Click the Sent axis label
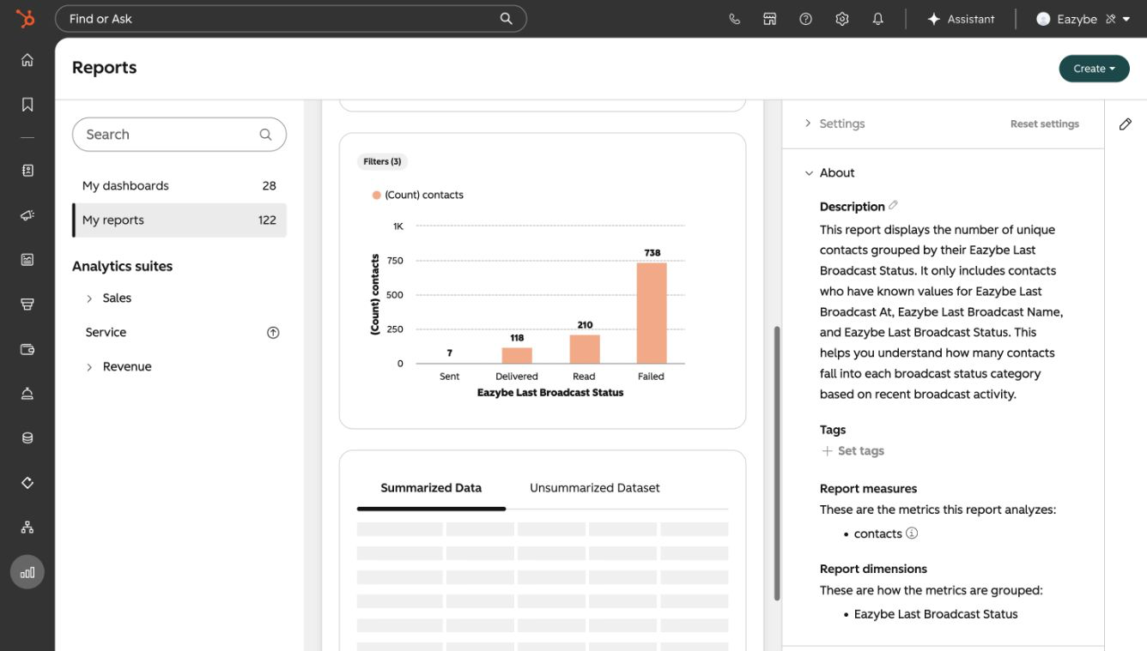Image resolution: width=1147 pixels, height=651 pixels. [449, 377]
